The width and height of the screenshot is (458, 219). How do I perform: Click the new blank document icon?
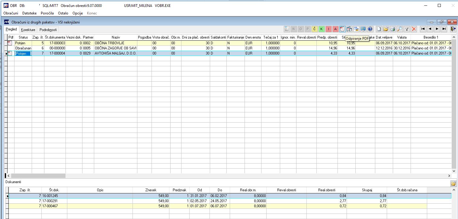[379, 29]
